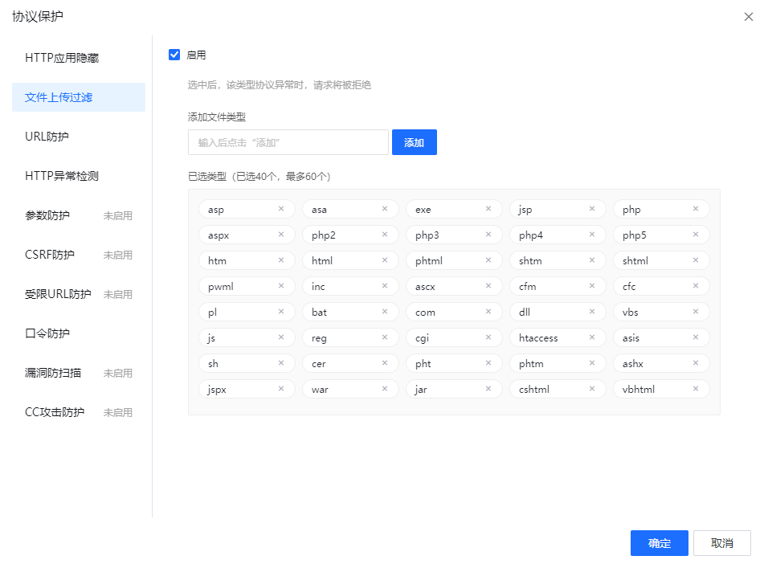Remove the cer file type tag

tap(385, 362)
